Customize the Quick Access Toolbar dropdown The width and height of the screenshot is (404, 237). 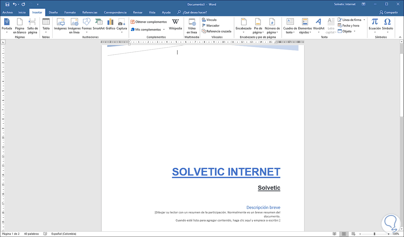click(x=37, y=5)
